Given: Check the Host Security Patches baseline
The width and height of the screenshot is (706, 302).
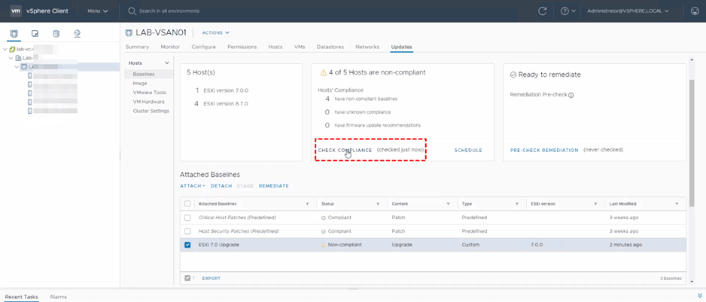Looking at the screenshot, I should 187,230.
